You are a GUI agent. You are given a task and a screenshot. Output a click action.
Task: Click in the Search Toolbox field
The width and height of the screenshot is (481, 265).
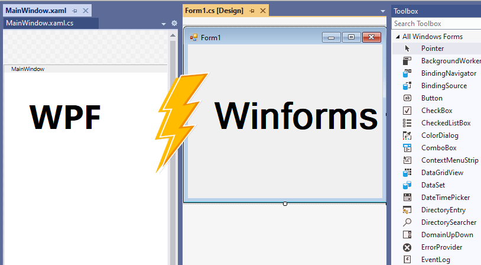click(x=436, y=24)
